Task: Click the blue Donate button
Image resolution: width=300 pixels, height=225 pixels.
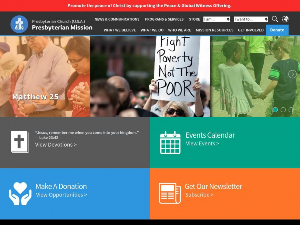Action: [277, 30]
